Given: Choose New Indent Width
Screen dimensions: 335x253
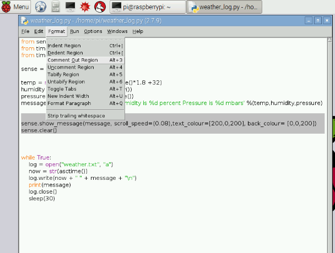Looking at the screenshot, I should [x=85, y=96].
